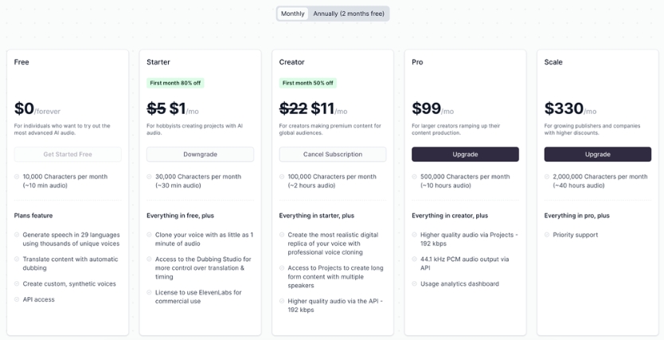Click the Creator plan title
The height and width of the screenshot is (340, 664).
[291, 62]
